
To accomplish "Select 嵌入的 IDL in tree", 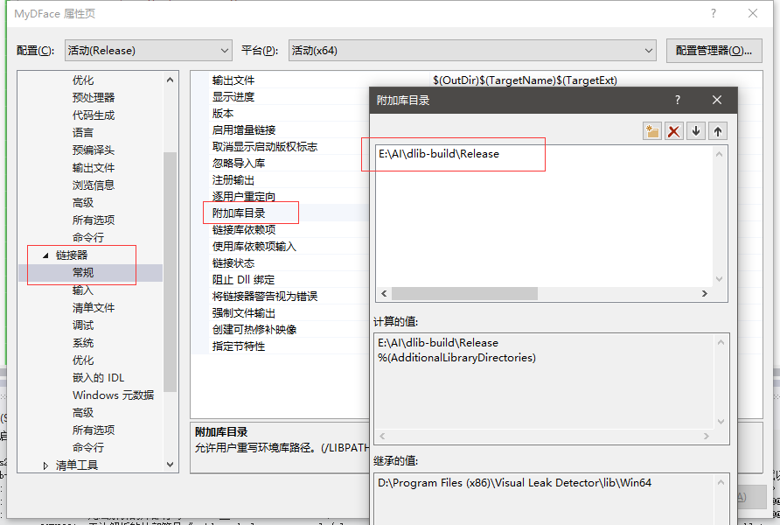I will 98,378.
